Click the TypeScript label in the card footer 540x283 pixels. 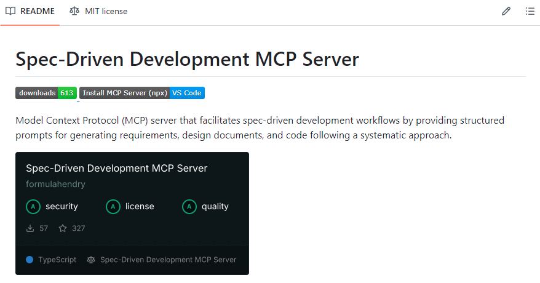[x=57, y=260]
